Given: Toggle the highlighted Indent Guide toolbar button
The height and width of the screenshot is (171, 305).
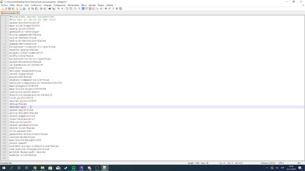Looking at the screenshot, I should pos(83,9).
